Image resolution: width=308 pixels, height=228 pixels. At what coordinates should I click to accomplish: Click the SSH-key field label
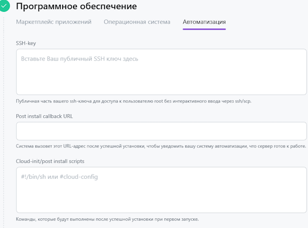click(26, 43)
